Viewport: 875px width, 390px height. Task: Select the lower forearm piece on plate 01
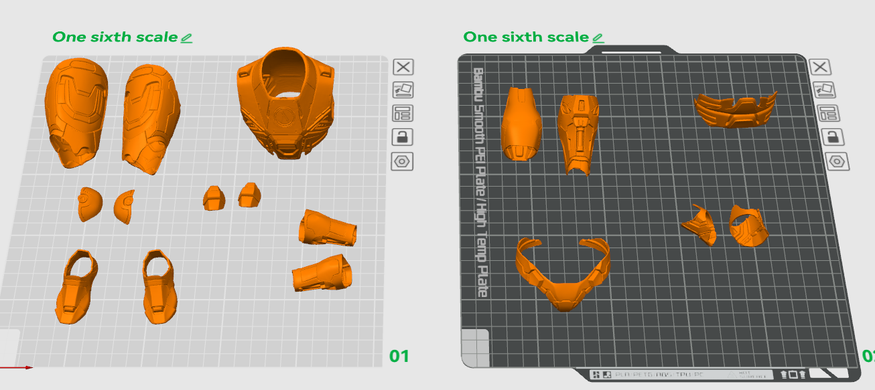[x=322, y=273]
